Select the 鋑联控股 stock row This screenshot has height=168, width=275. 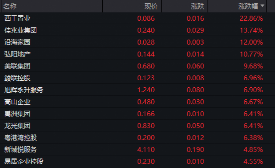[137, 78]
